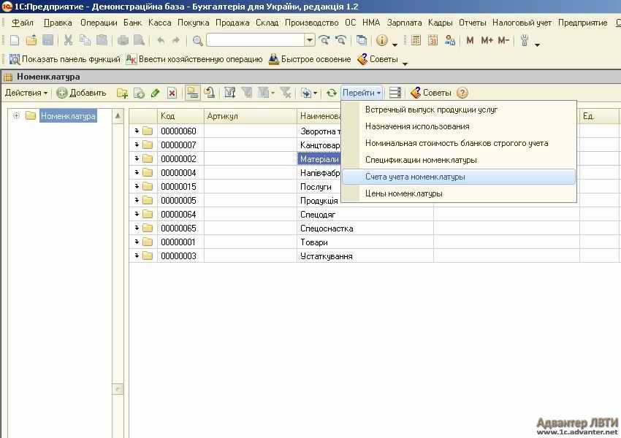
Task: Toggle hierarchical view mode button
Action: [193, 93]
